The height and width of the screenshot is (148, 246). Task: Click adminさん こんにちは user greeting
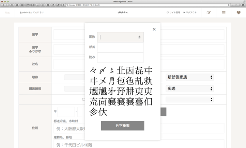click(32, 13)
